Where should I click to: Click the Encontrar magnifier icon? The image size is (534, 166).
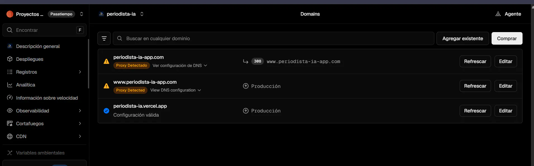tap(10, 30)
